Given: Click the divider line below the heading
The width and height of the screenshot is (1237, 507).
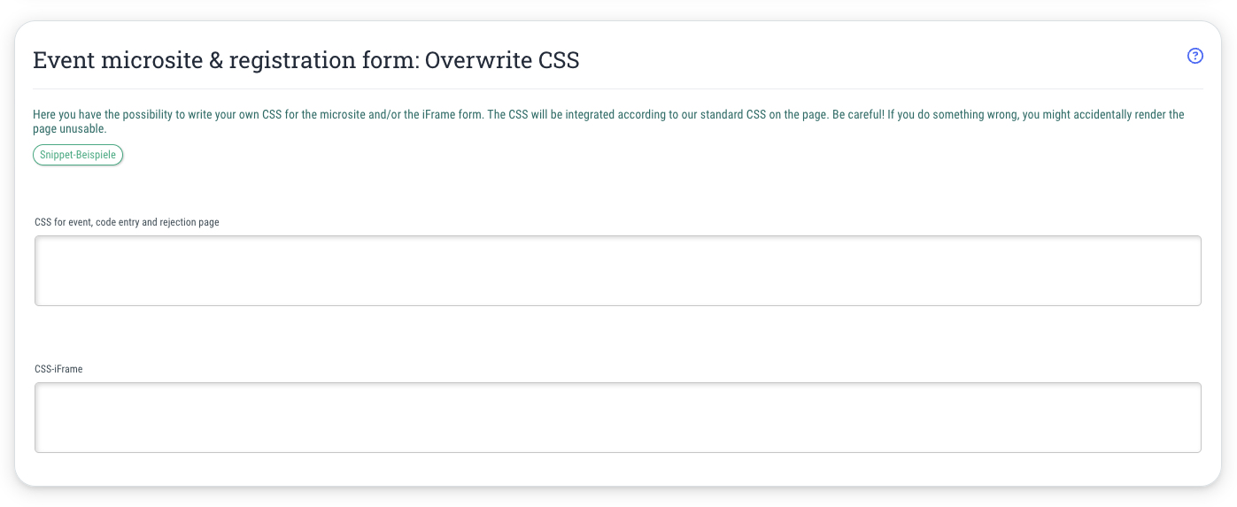Looking at the screenshot, I should click(x=618, y=88).
